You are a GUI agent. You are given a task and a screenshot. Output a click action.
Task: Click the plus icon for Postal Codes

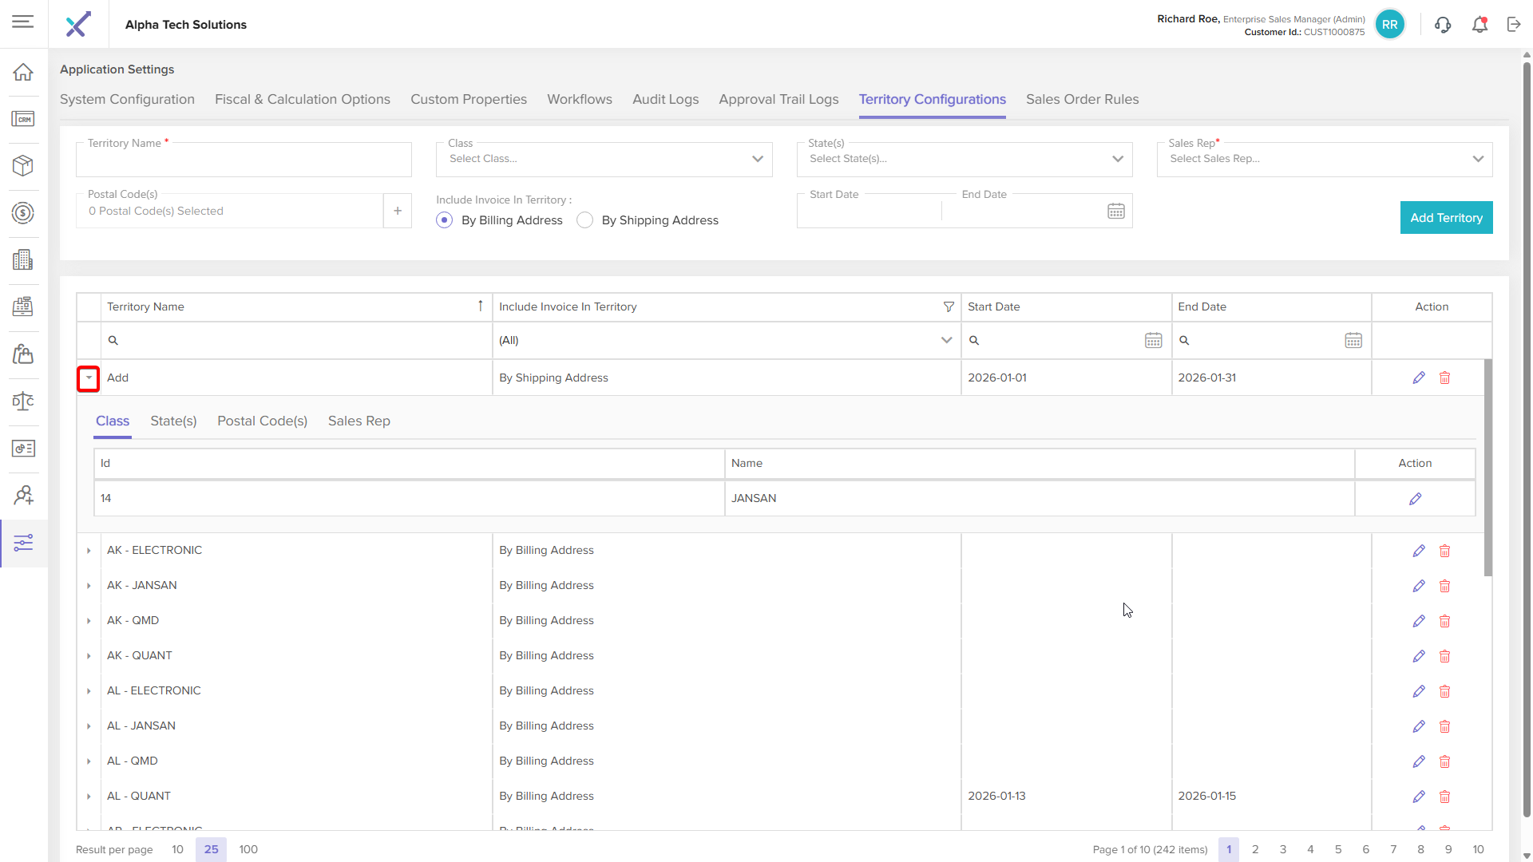point(397,211)
